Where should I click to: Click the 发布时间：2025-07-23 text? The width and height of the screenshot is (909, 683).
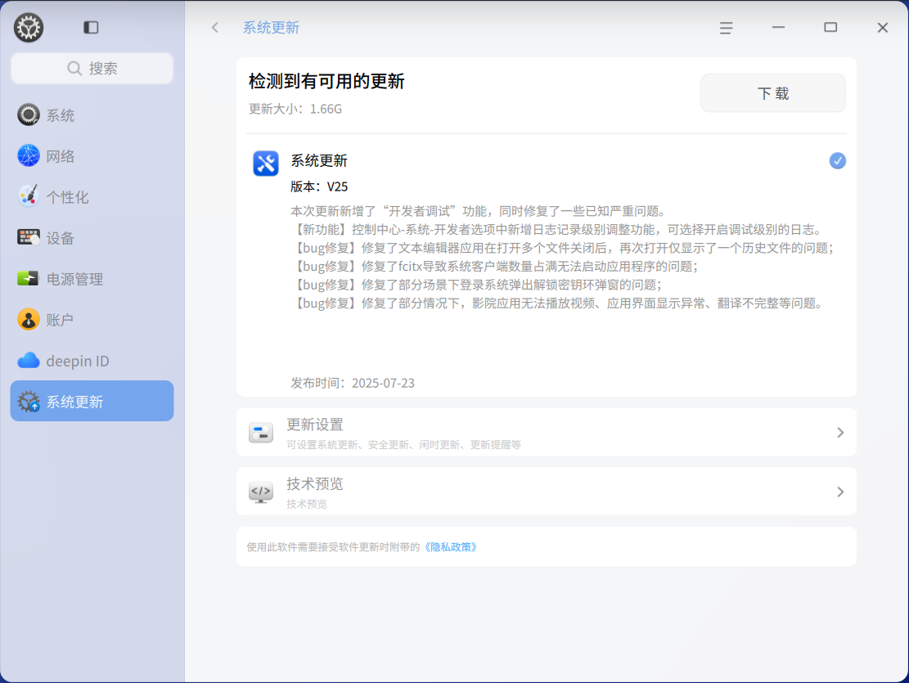353,383
